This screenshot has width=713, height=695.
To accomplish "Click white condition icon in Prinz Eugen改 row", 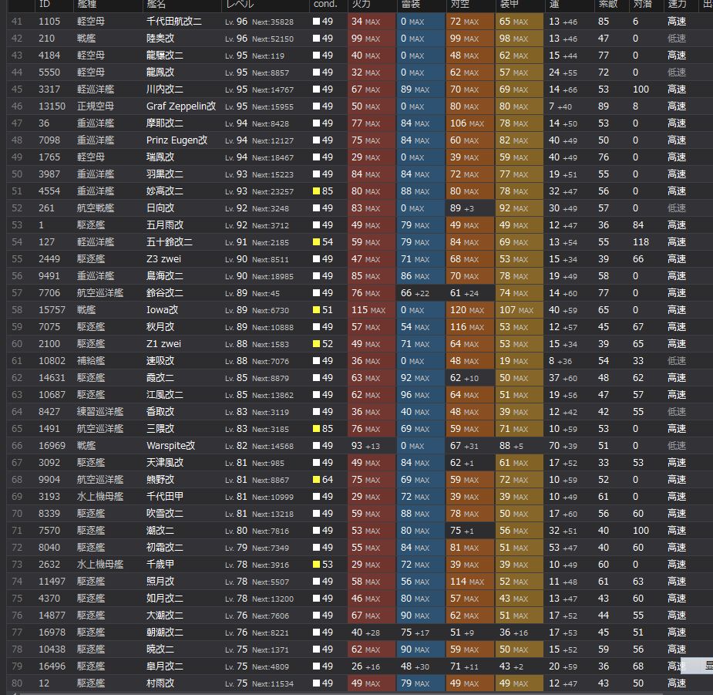I will [x=317, y=140].
